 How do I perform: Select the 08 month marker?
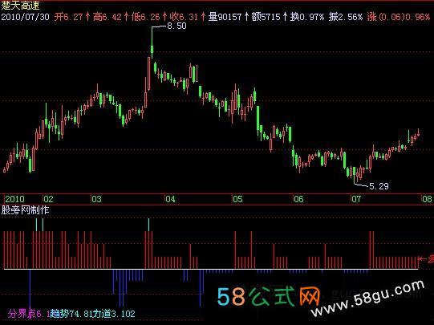point(427,199)
